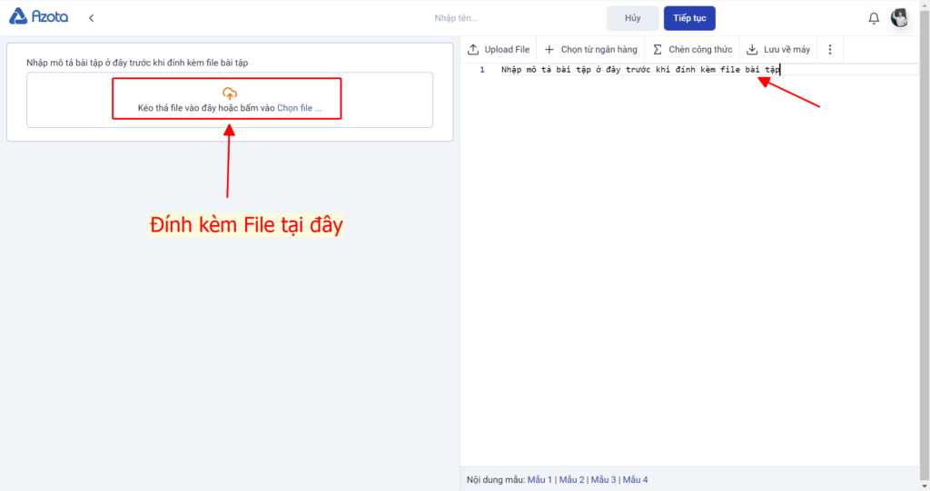Open the three-dot more options menu
930x491 pixels.
tap(830, 49)
